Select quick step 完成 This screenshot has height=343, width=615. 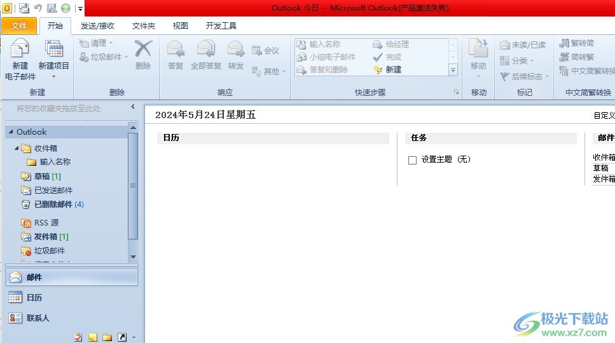pos(387,57)
